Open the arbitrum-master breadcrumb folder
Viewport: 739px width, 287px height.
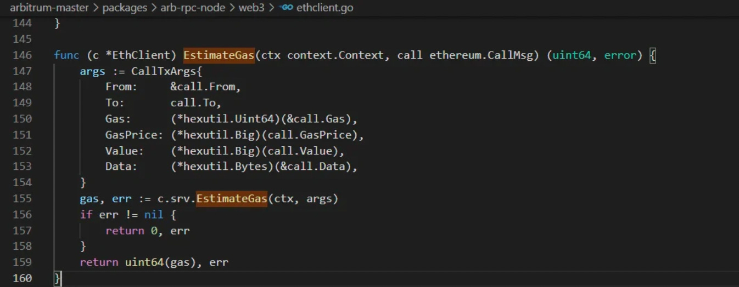48,8
